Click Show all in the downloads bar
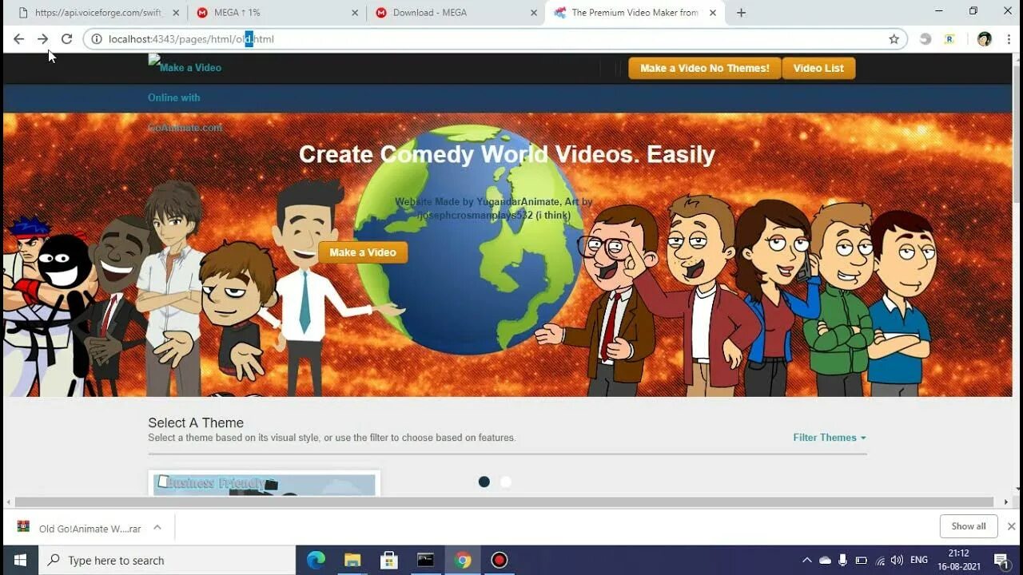Image resolution: width=1023 pixels, height=575 pixels. 968,525
